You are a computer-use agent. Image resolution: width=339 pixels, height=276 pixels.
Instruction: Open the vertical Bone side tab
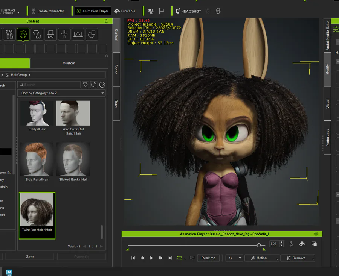click(116, 103)
